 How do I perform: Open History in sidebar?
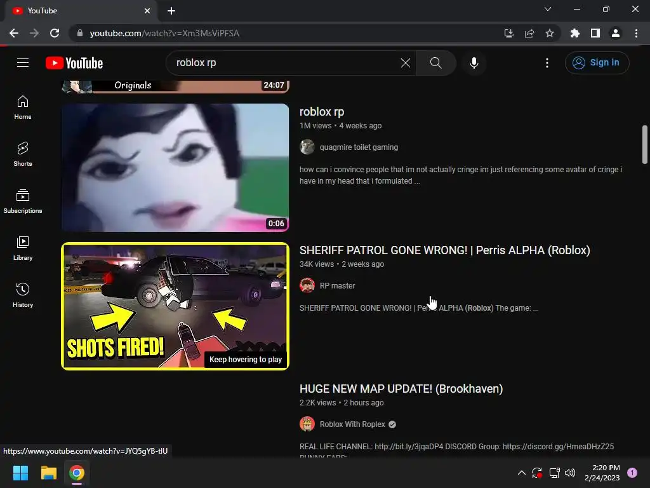(23, 295)
